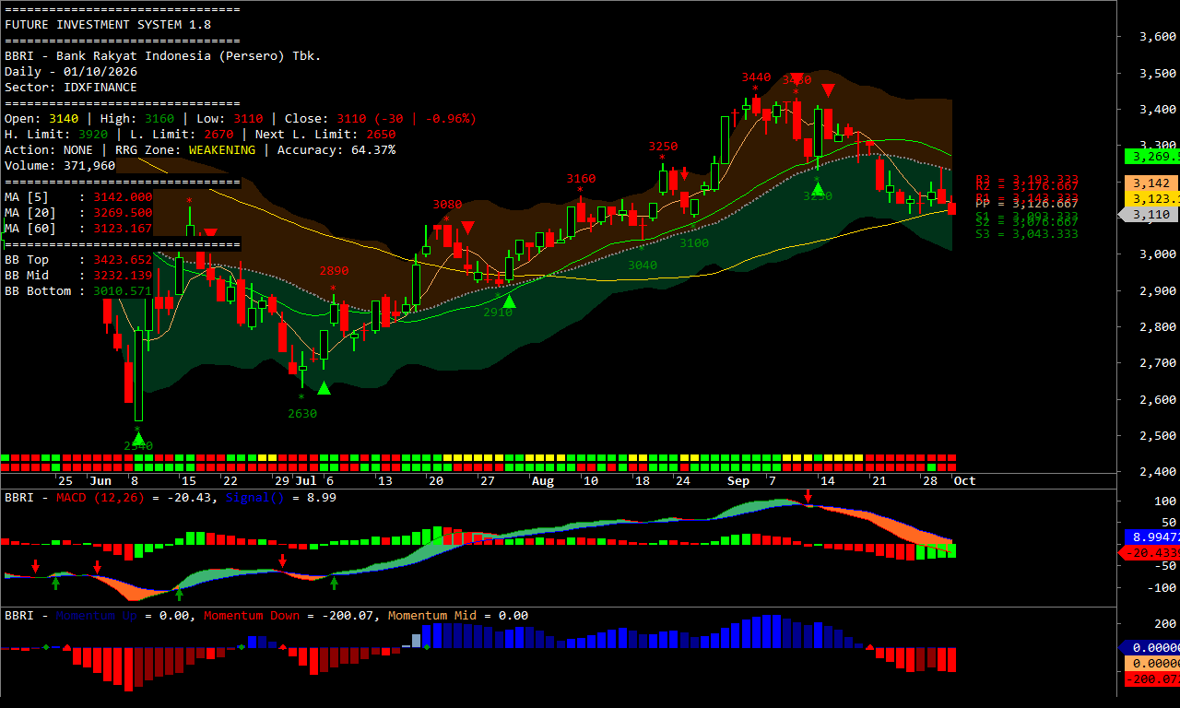Click the Next L. Limit 2650 value
1180x708 pixels.
pos(381,135)
